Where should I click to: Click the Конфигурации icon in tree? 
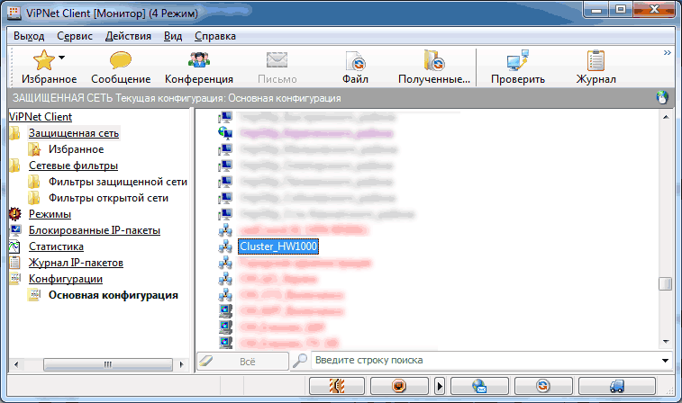click(14, 279)
